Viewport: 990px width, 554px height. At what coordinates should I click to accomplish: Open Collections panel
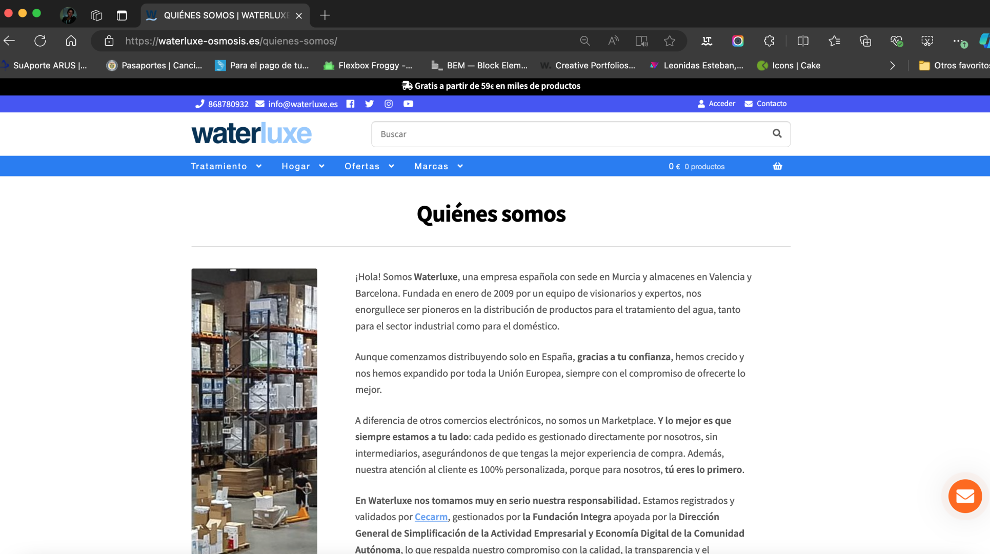pyautogui.click(x=865, y=41)
